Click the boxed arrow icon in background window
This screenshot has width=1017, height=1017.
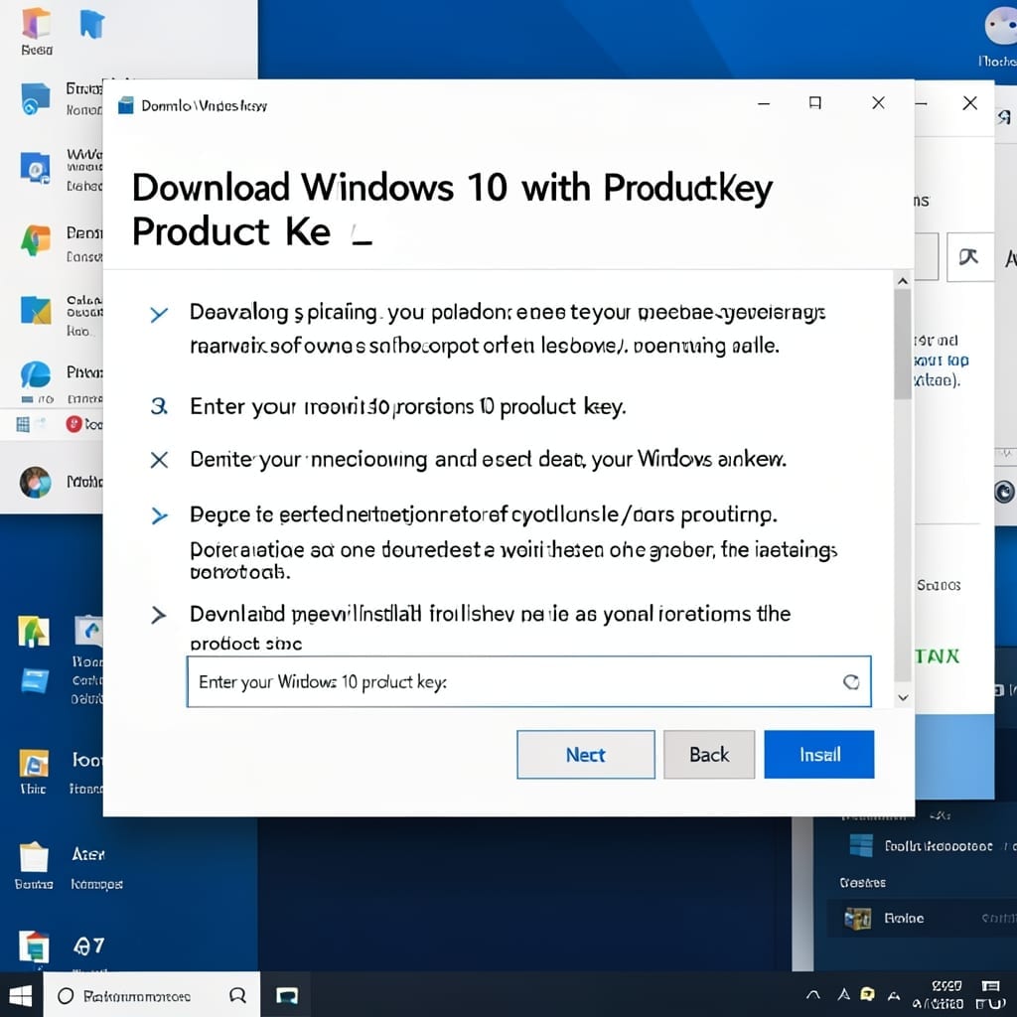969,257
